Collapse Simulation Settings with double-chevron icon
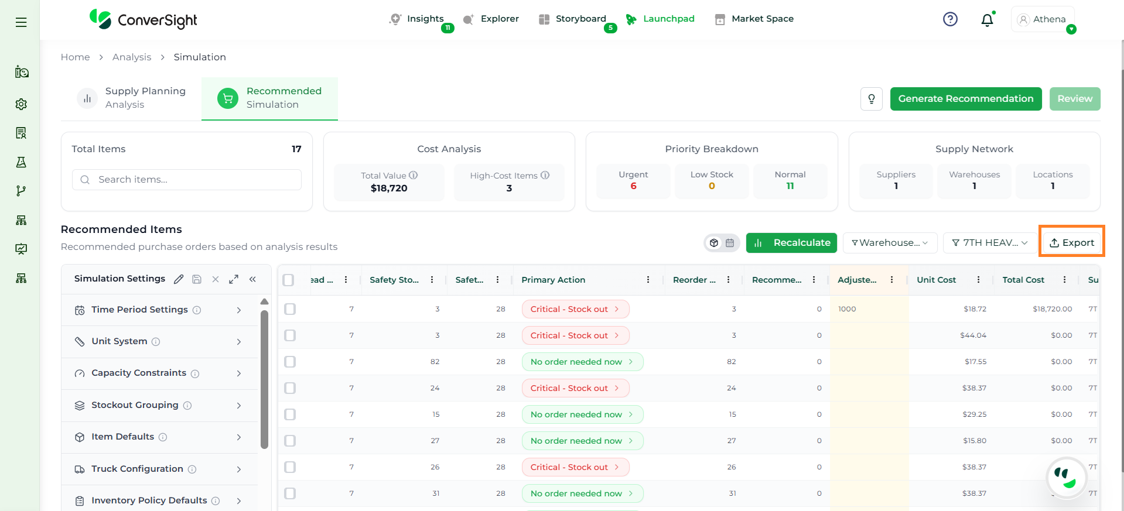The width and height of the screenshot is (1124, 511). coord(252,279)
